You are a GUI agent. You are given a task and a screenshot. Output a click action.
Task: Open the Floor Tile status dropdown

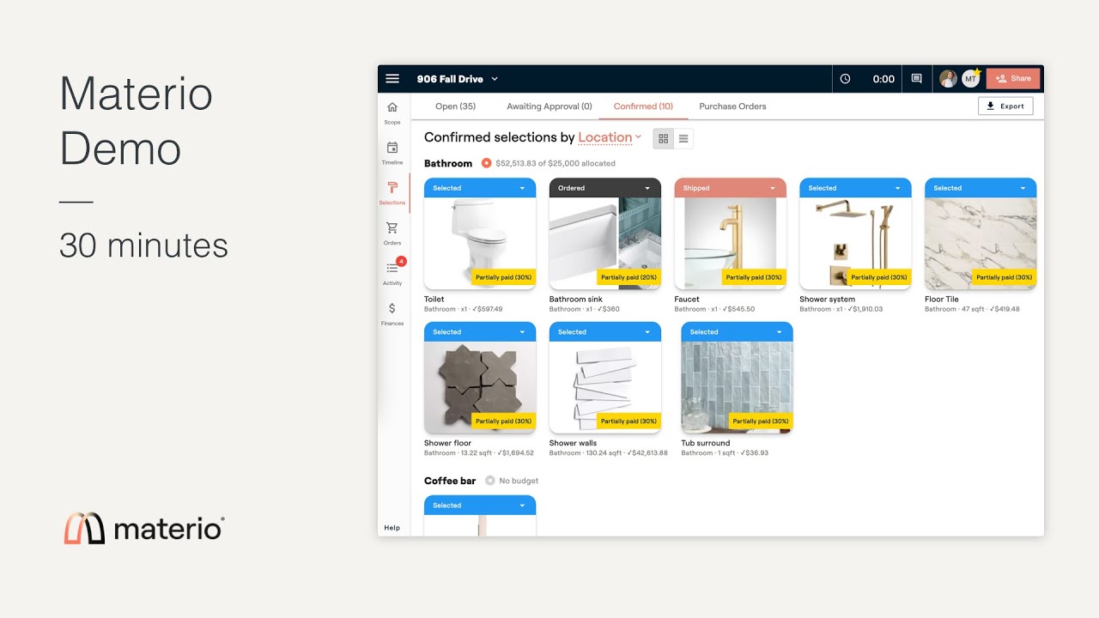(1023, 188)
